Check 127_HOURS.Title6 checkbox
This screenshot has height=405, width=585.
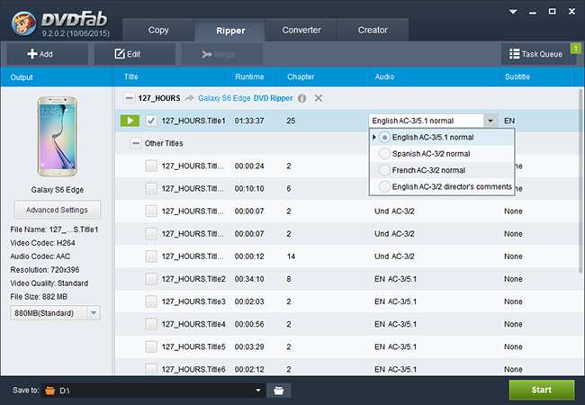coord(151,369)
